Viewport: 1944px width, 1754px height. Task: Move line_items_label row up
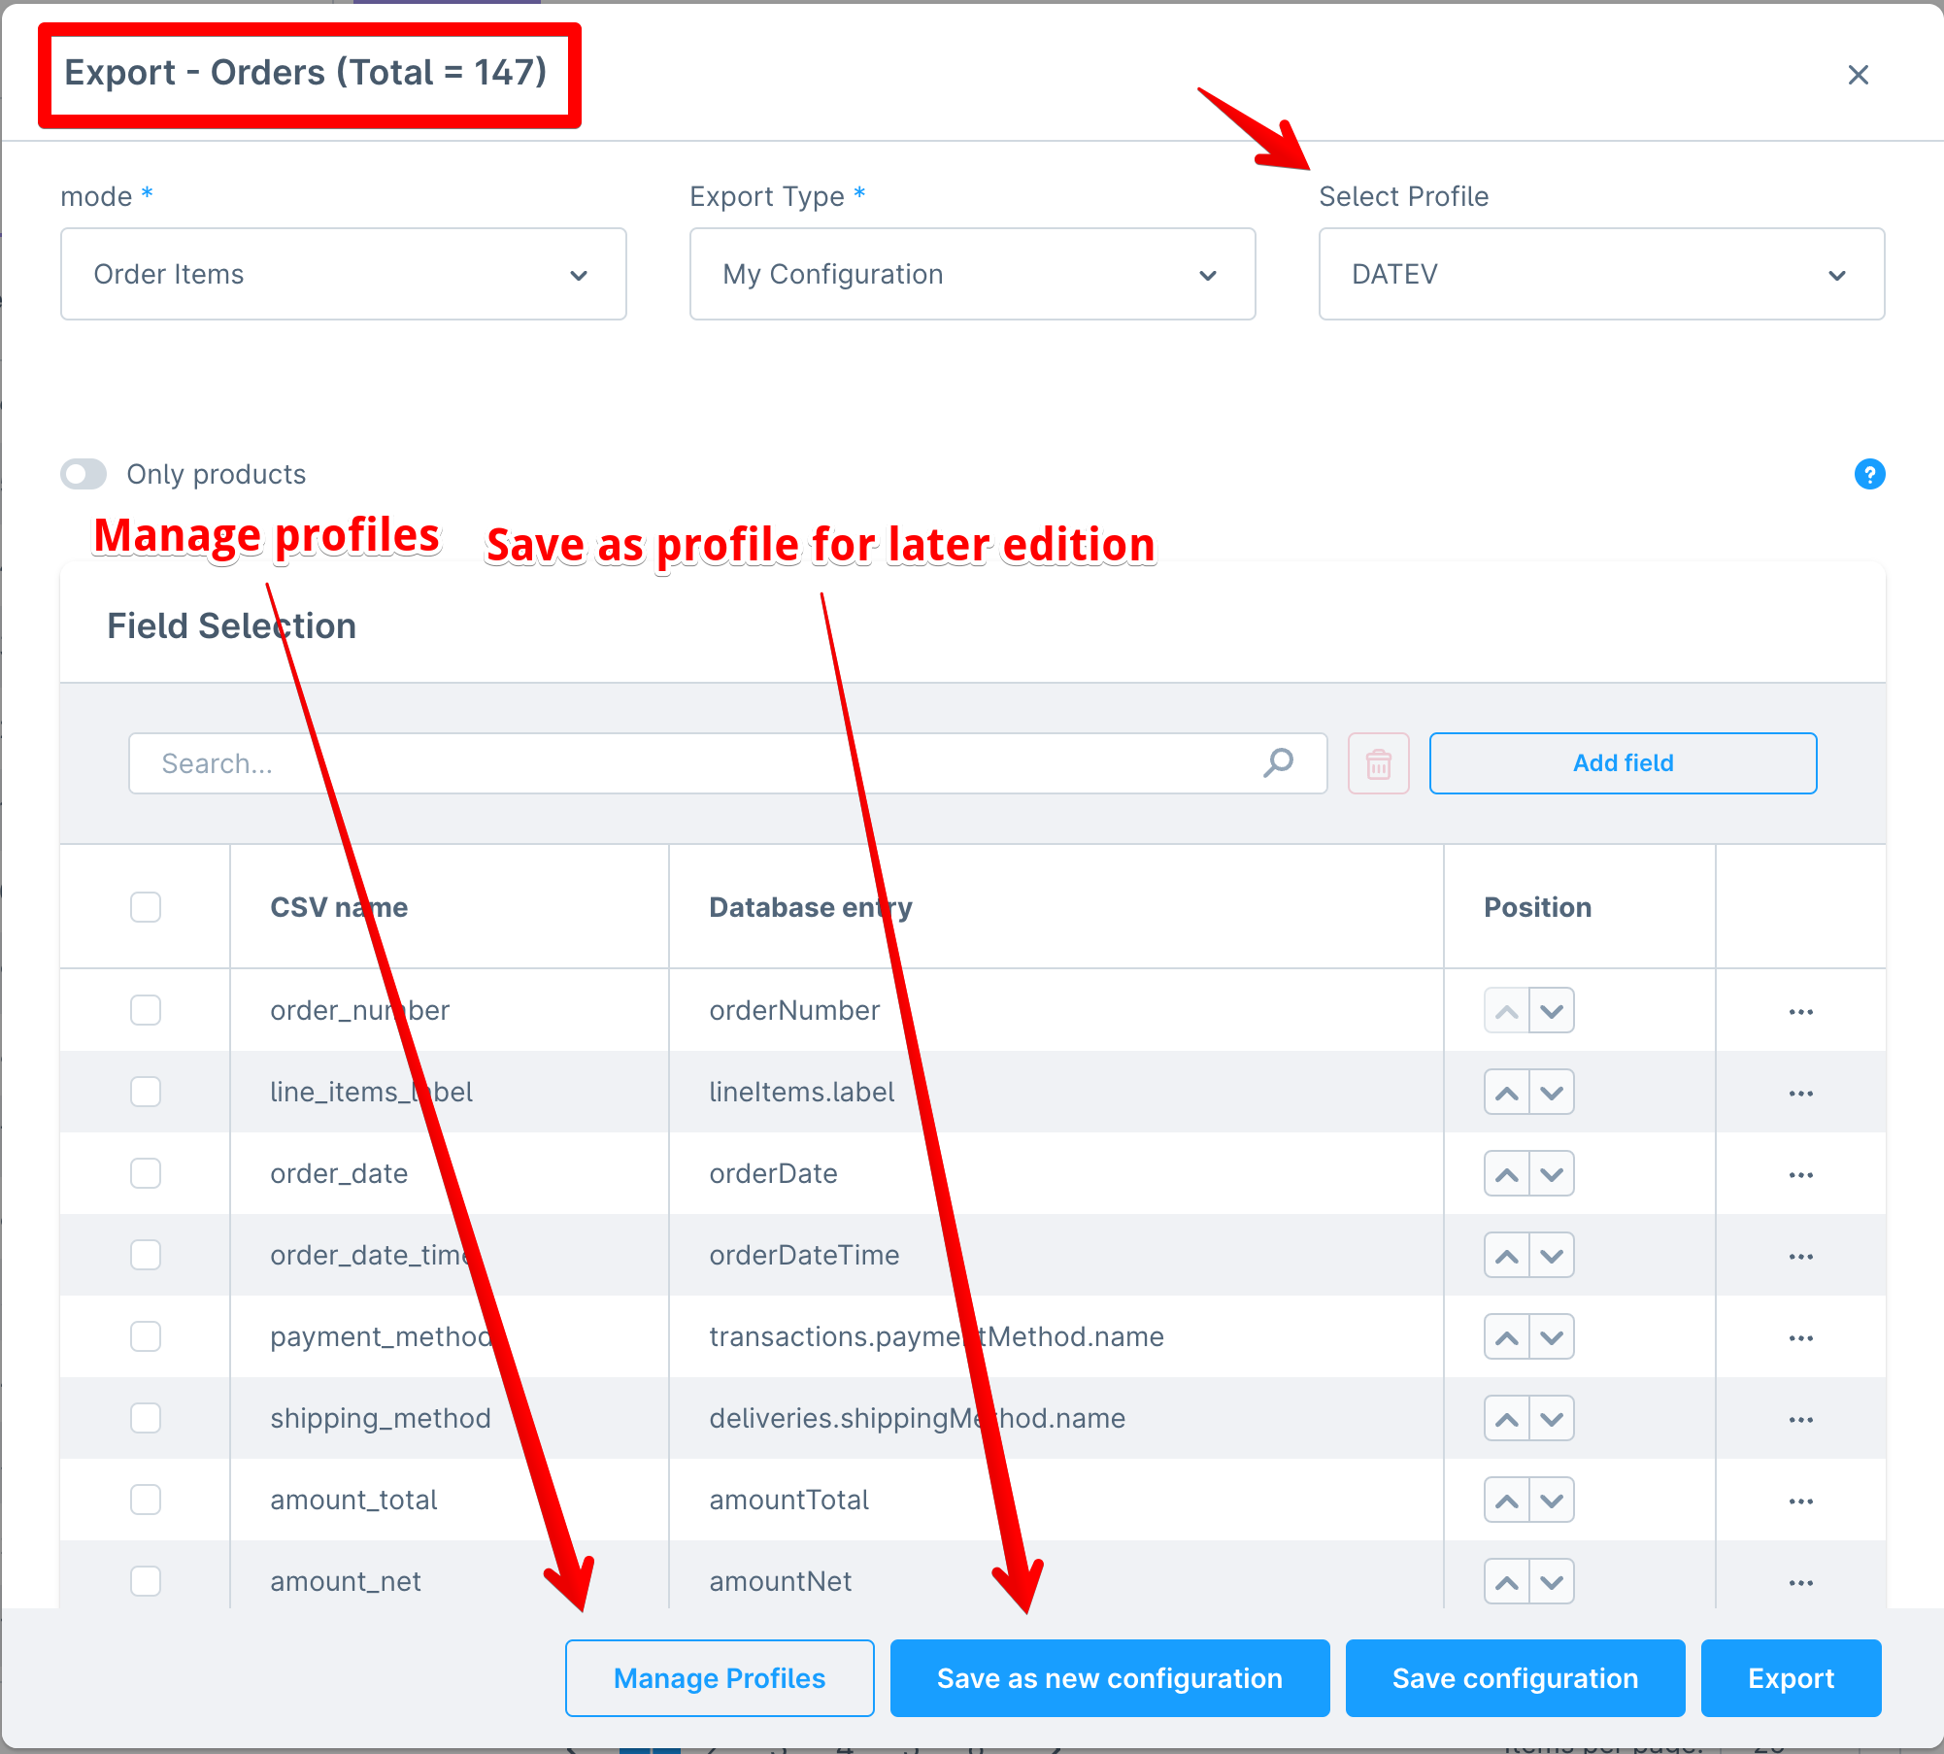[1507, 1093]
